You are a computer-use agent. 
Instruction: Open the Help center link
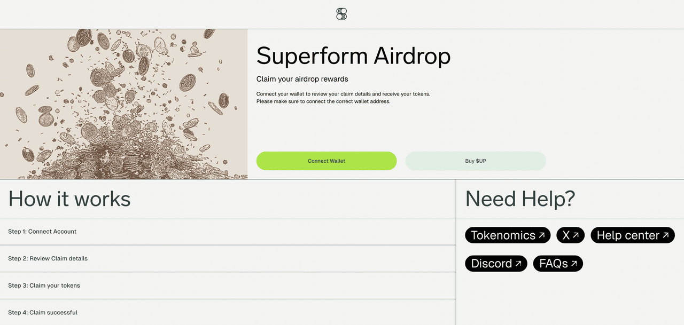click(x=628, y=235)
